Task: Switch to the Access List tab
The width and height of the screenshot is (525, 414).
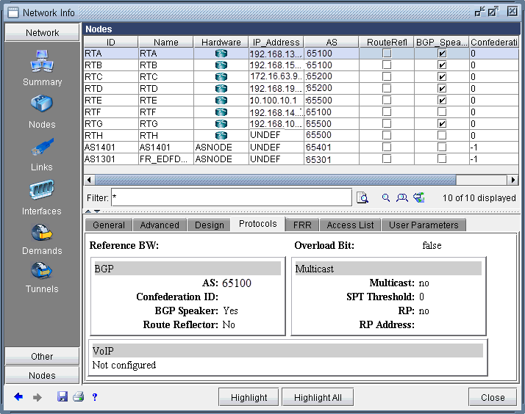Action: pyautogui.click(x=350, y=225)
